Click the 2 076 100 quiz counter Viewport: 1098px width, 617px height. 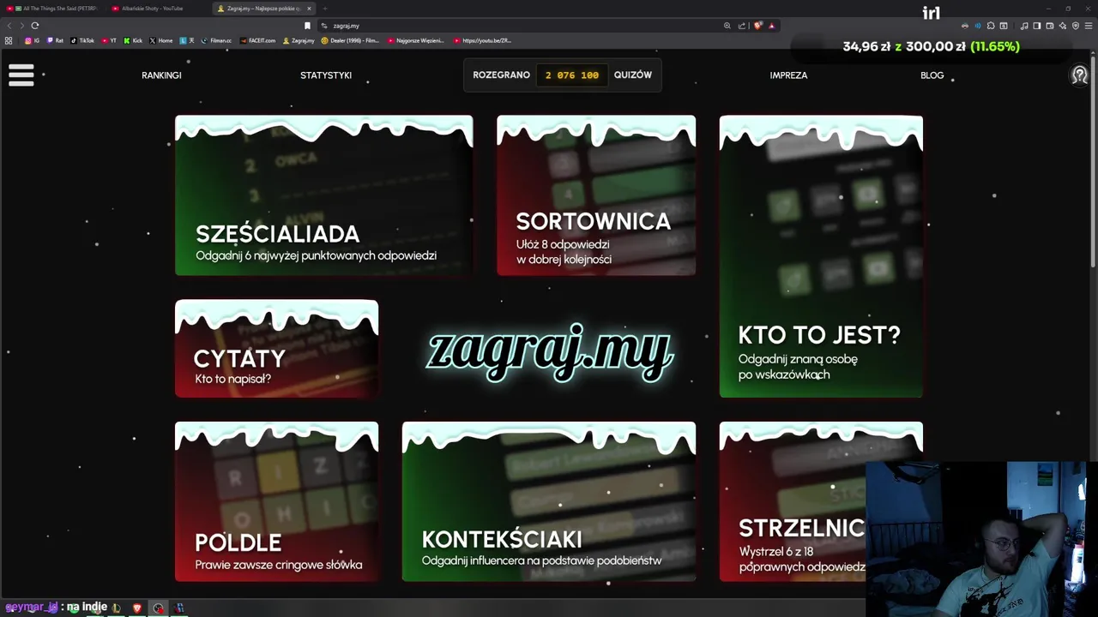572,75
